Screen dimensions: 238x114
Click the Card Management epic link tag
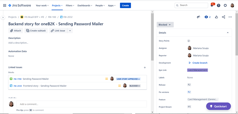coord(197,70)
